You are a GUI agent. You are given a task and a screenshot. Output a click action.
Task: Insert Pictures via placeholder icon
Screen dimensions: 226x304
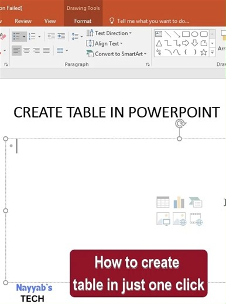click(163, 219)
